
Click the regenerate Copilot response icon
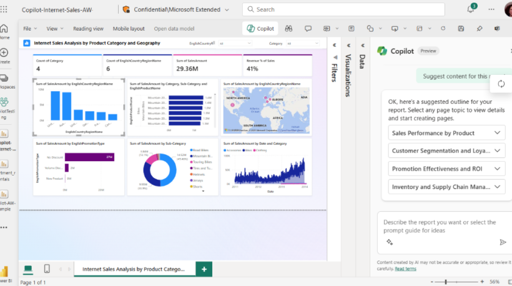[x=501, y=84]
